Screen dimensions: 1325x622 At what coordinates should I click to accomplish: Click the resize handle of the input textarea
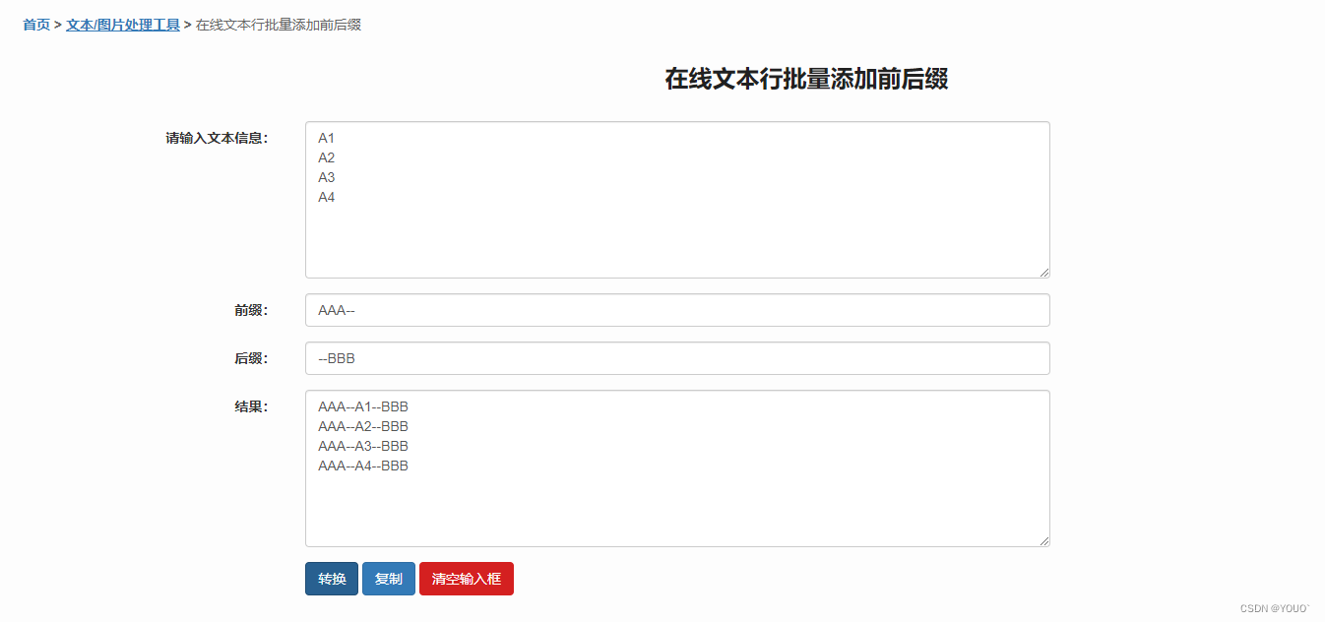pyautogui.click(x=1044, y=273)
